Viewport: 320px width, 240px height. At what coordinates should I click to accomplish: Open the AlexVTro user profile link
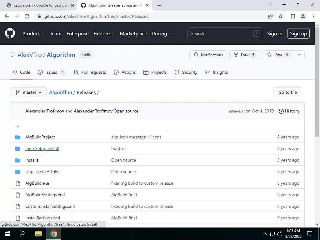click(x=30, y=55)
